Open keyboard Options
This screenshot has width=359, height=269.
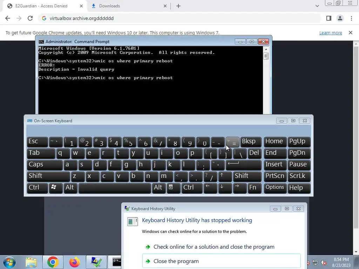[275, 188]
